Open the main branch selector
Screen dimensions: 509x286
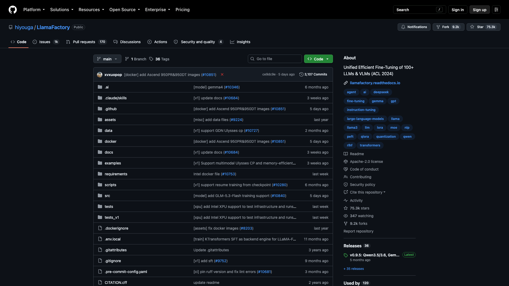tap(107, 59)
